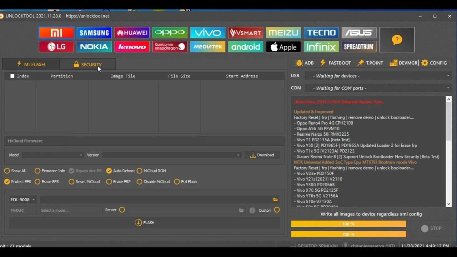Select the MediaTek chipset icon
The height and width of the screenshot is (257, 457).
pyautogui.click(x=208, y=47)
